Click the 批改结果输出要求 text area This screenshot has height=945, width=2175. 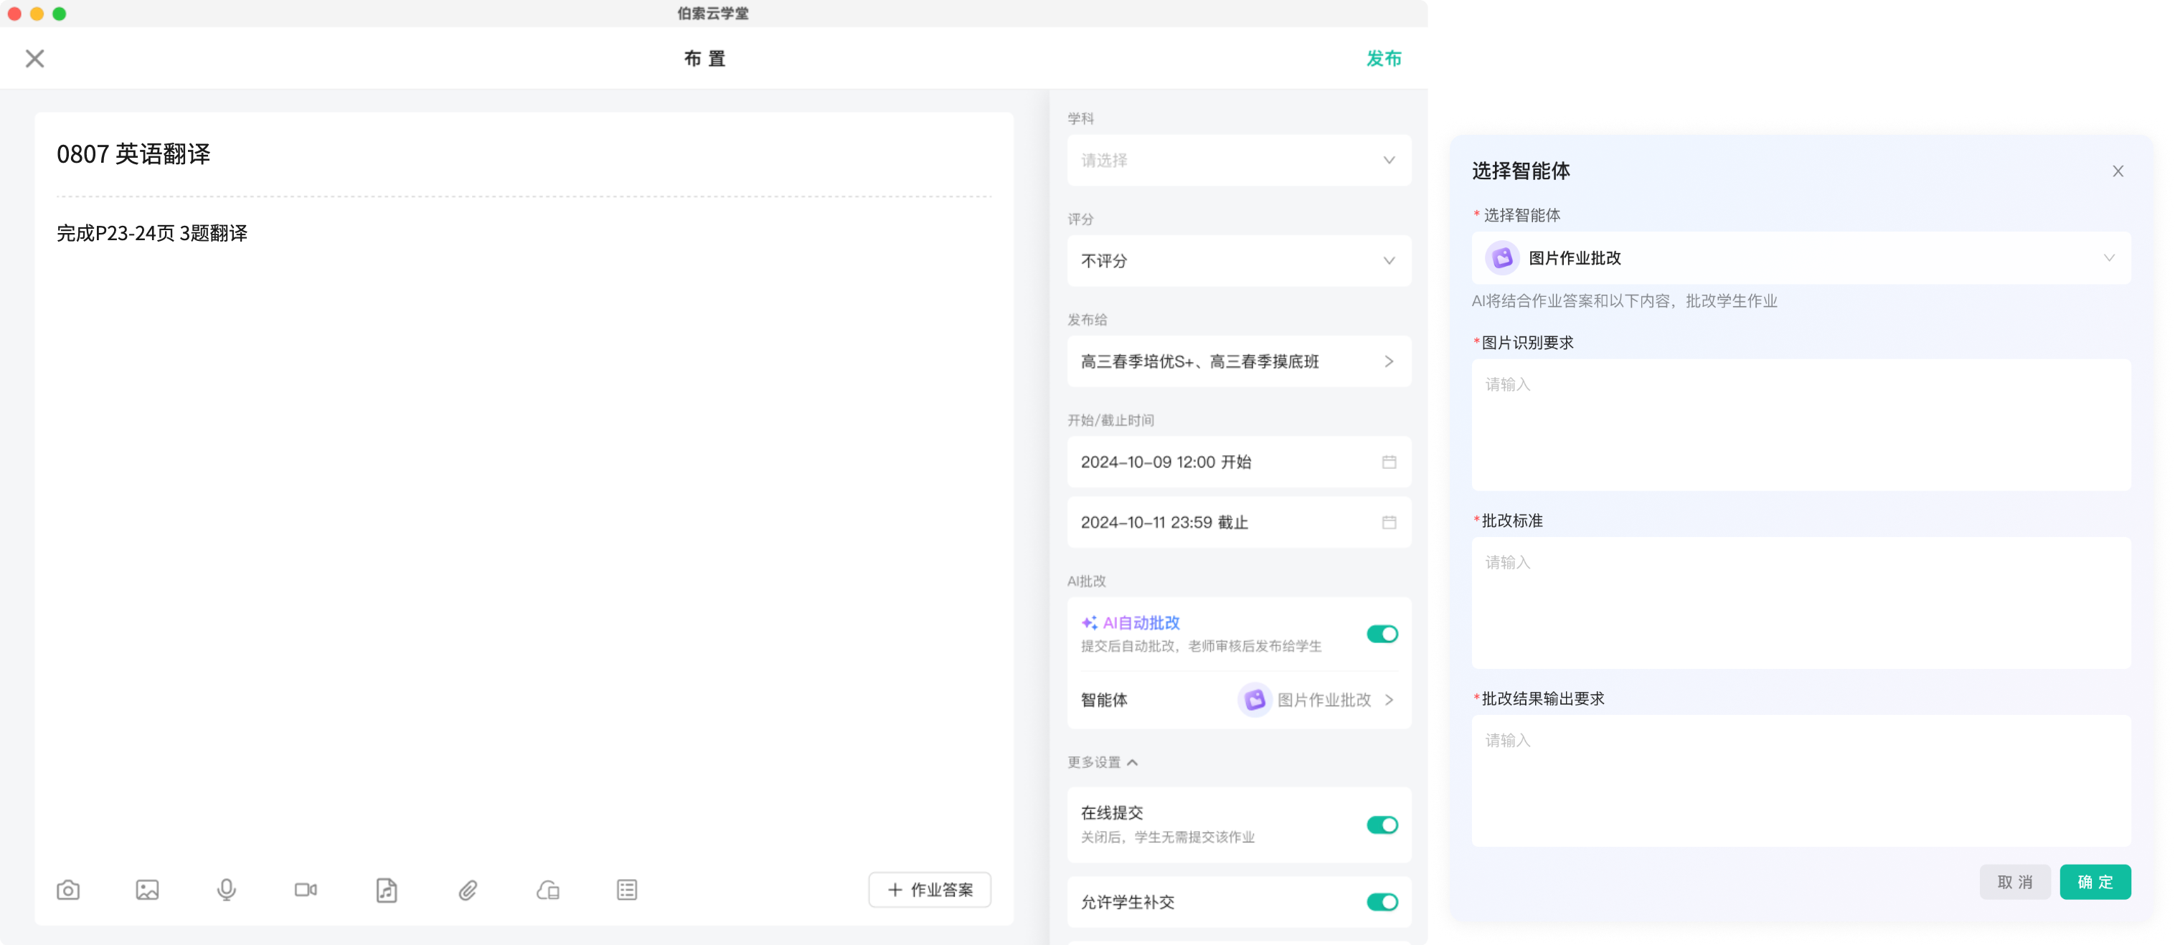tap(1801, 782)
